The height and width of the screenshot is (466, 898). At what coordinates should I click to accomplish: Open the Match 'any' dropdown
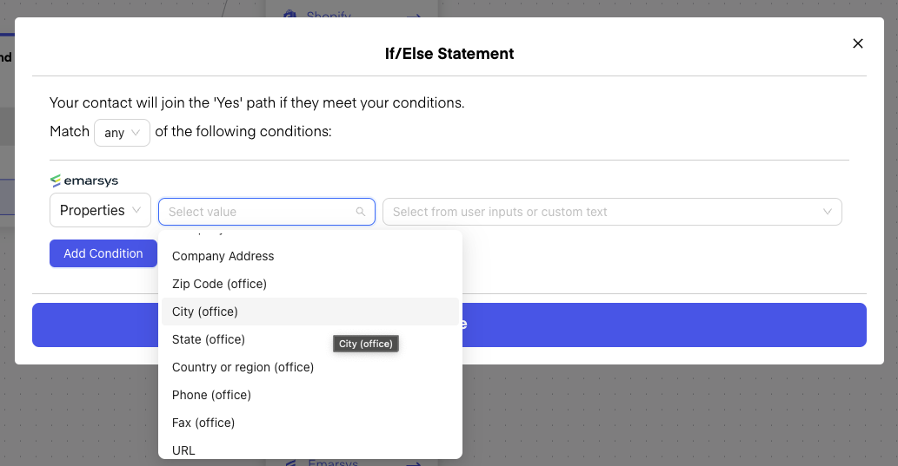click(122, 133)
